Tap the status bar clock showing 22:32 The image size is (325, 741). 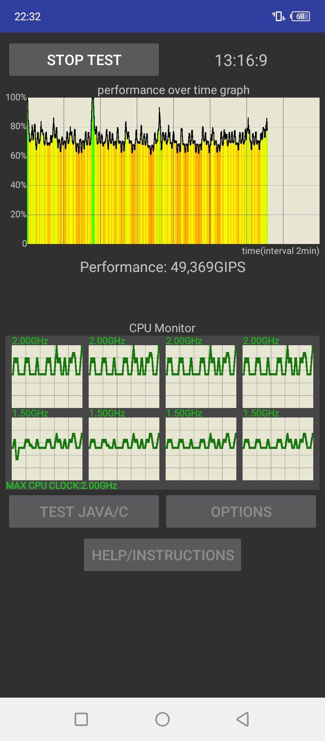pos(28,17)
